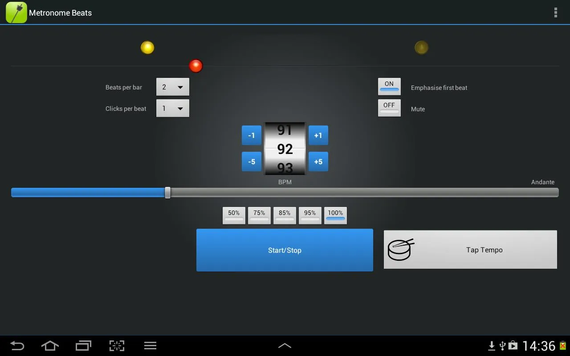
Task: Tap the Recent Apps navigation icon
Action: pos(83,345)
